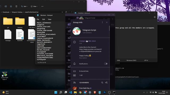170x95 pixels.
Task: Open the Edit menu in Members Notepad
Action: 44,19
